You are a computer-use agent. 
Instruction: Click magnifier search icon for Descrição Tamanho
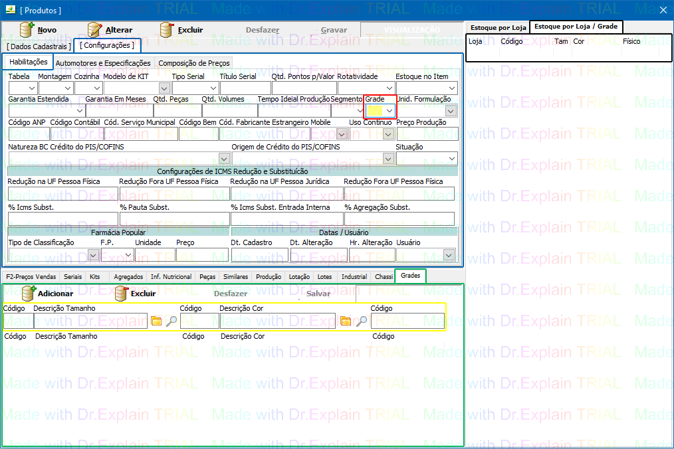171,321
